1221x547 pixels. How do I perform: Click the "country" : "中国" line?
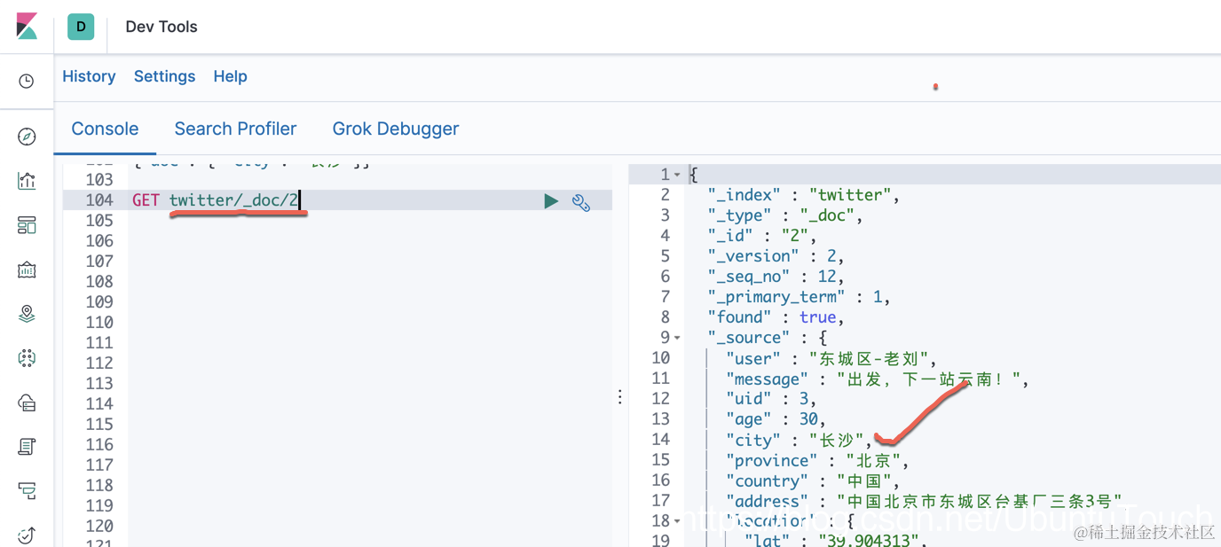(x=813, y=481)
